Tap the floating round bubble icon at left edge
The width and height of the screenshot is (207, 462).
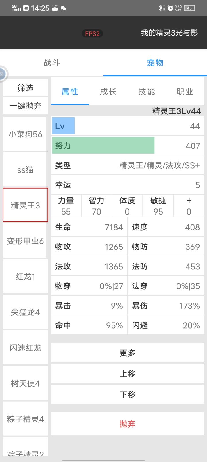tap(2, 74)
